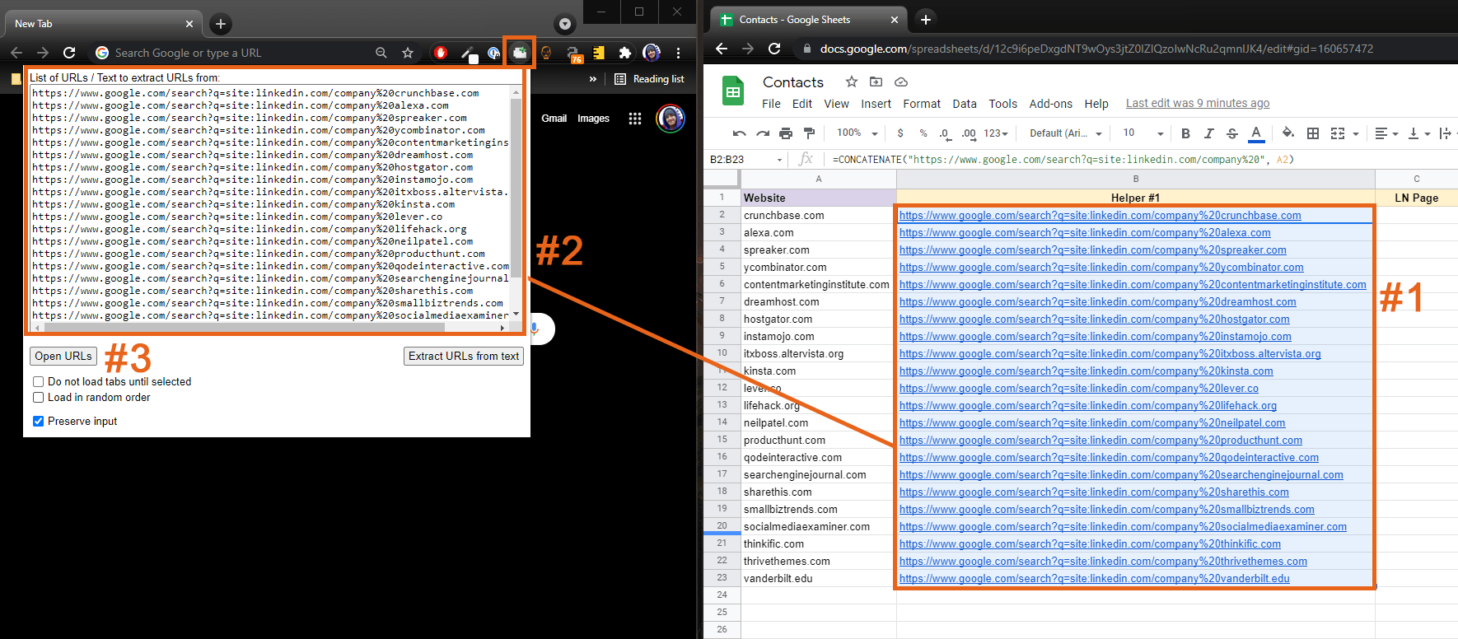The image size is (1458, 639).
Task: Click the Open Multiple URLs extension icon
Action: coord(519,53)
